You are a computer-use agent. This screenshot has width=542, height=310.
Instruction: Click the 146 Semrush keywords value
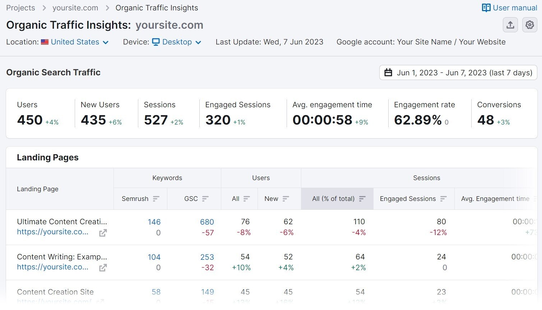tap(154, 222)
